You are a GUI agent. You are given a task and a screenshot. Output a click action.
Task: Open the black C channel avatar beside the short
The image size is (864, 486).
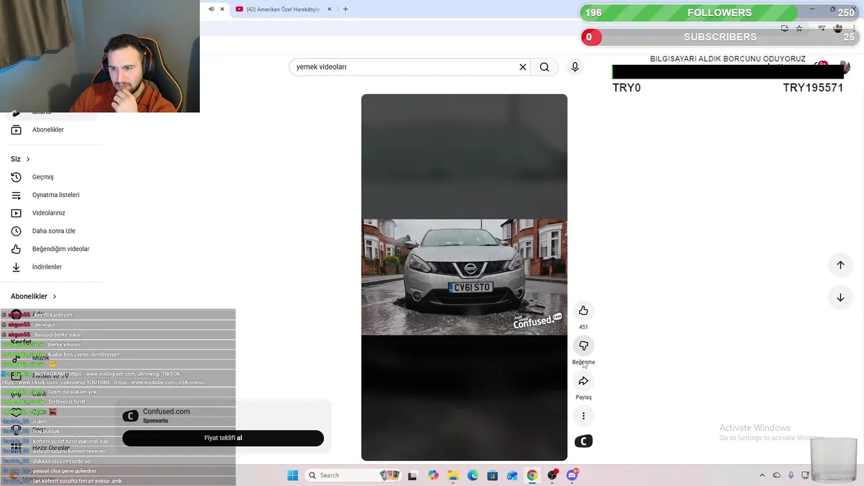pos(583,441)
